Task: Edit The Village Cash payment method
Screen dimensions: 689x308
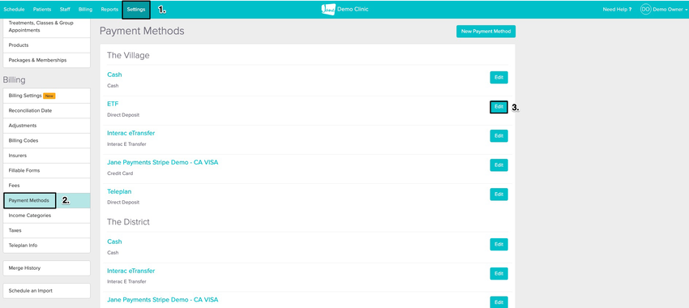Action: tap(499, 77)
